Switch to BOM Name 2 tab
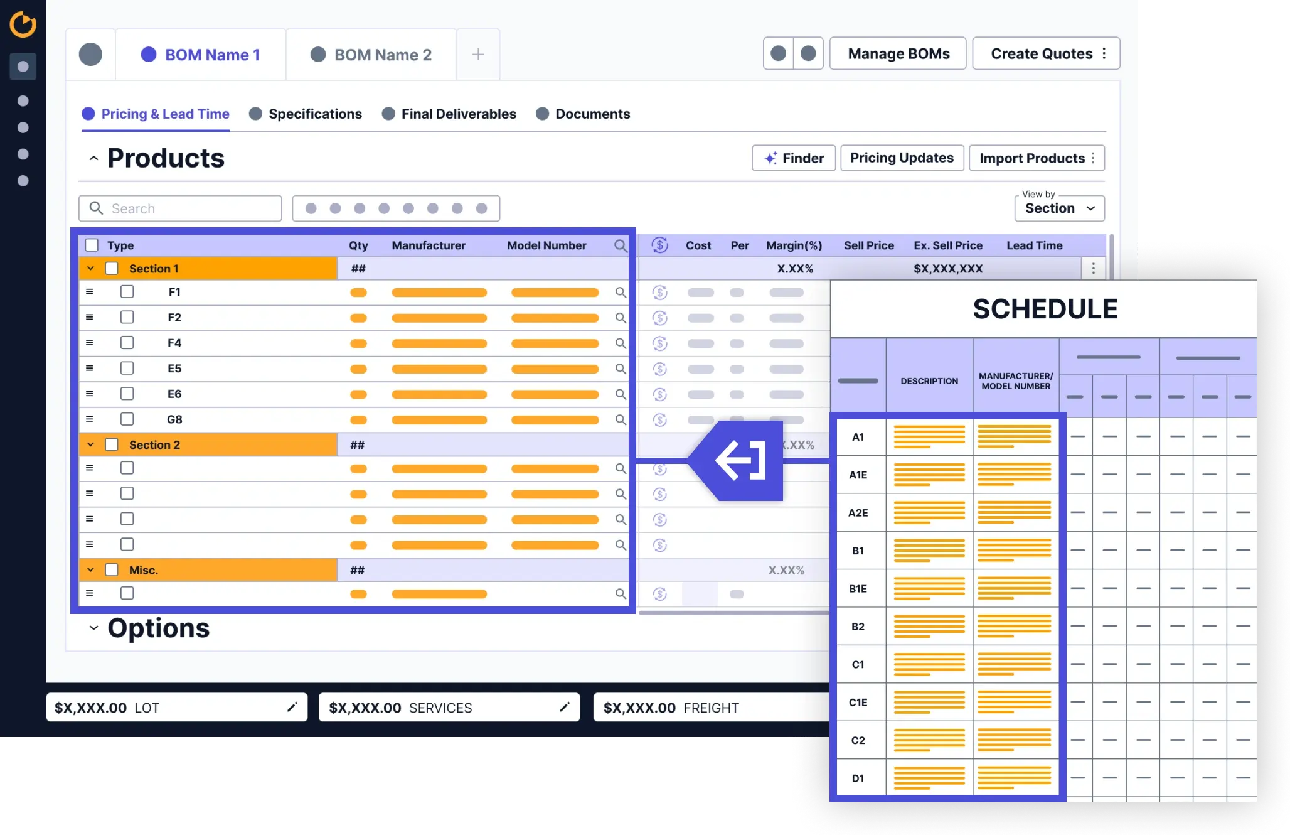Screen dimensions: 1290x835 (x=371, y=55)
